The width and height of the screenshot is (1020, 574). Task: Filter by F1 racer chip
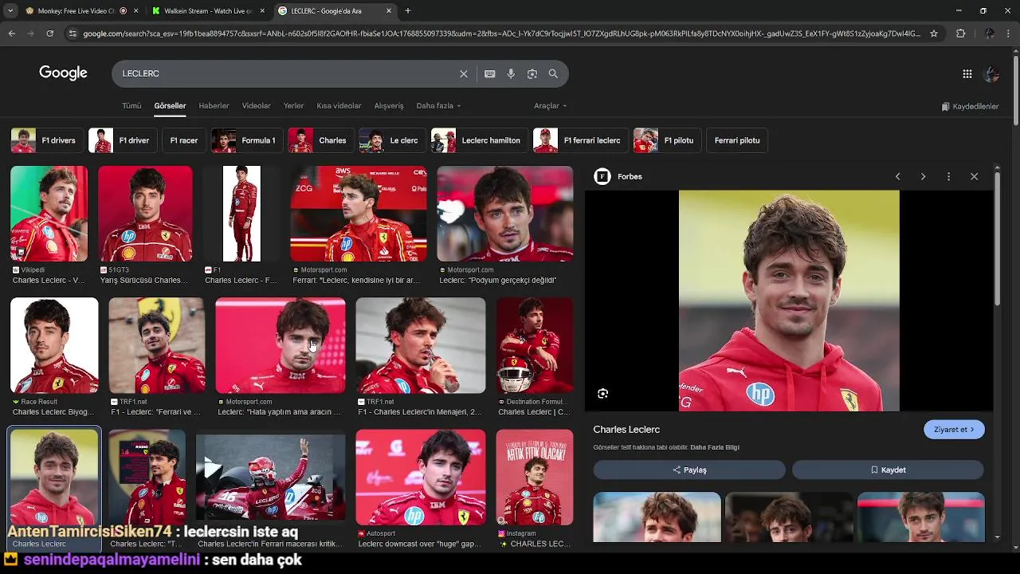pyautogui.click(x=183, y=140)
